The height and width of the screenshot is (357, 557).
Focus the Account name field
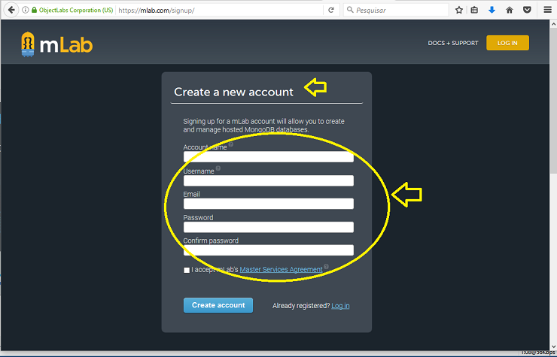click(x=269, y=157)
